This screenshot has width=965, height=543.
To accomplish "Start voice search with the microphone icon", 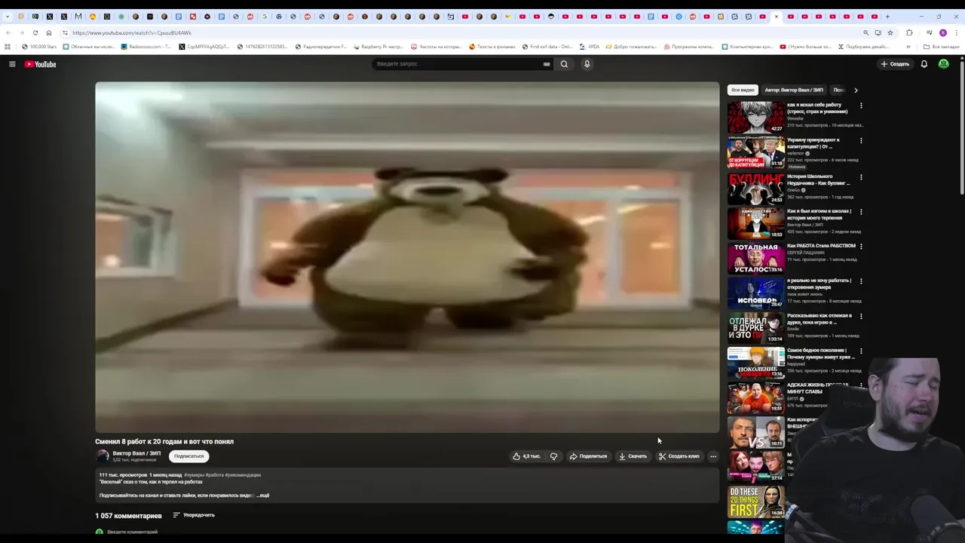I will click(587, 64).
